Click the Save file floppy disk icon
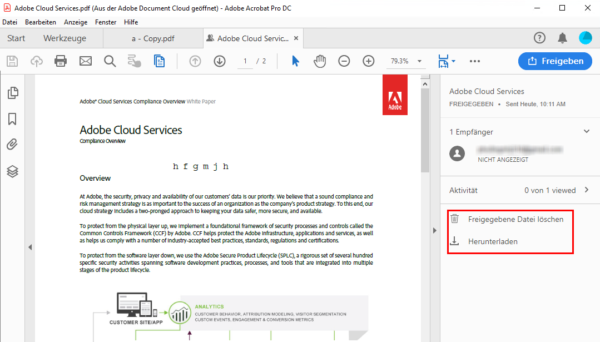600x342 pixels. point(12,61)
